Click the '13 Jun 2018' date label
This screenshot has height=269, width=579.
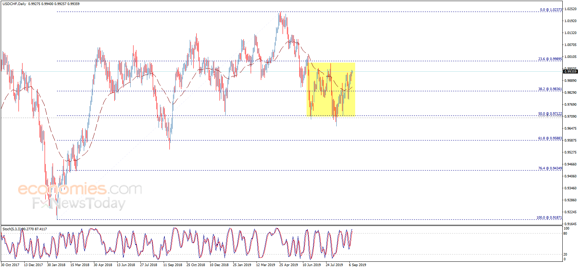(126, 265)
